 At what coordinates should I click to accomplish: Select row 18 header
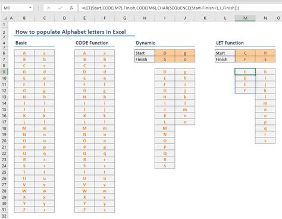pyautogui.click(x=4, y=128)
